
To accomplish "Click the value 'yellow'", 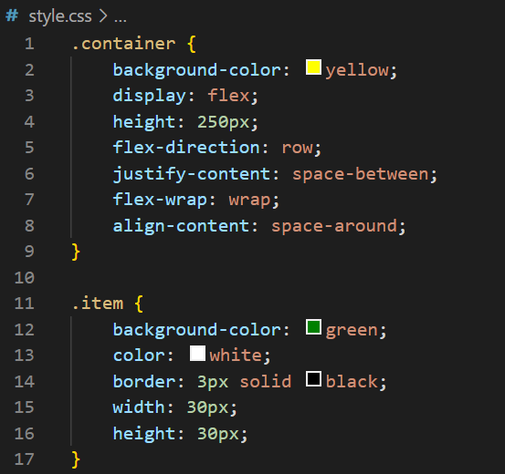I will (357, 70).
